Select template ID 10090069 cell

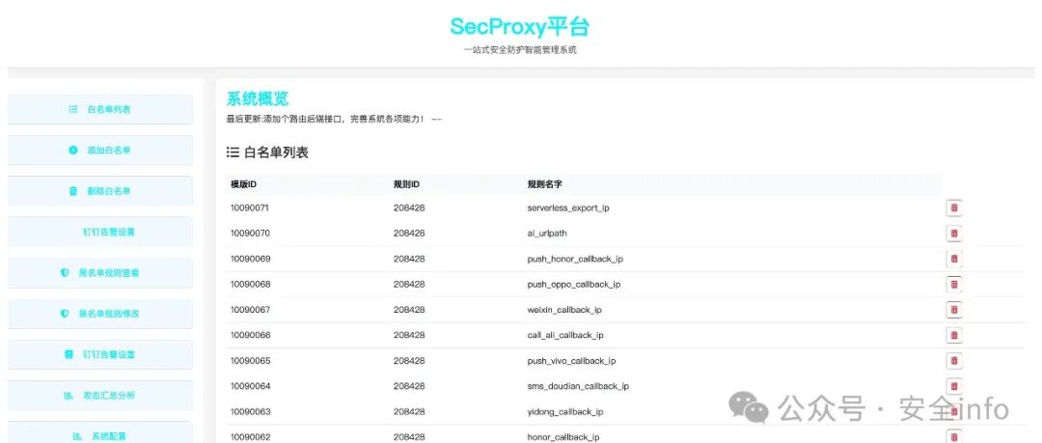coord(251,259)
